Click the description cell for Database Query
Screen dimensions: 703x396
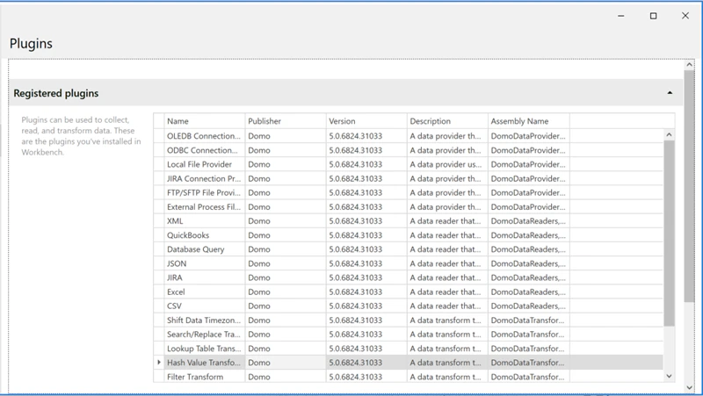tap(447, 249)
